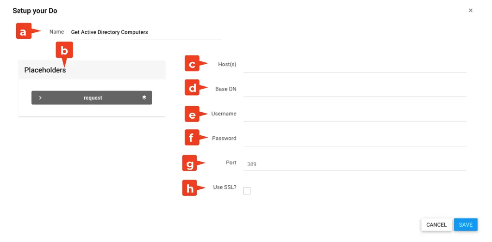Select the request placeholder bar label
Screen dimensions: 492x242
(93, 98)
